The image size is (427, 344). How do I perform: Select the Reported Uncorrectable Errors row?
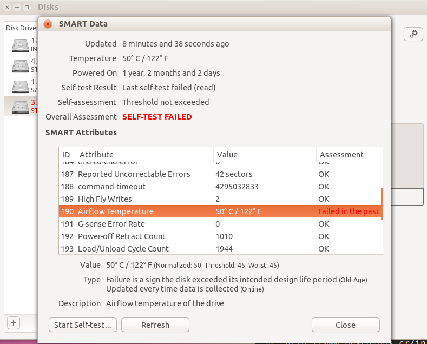[x=220, y=174]
